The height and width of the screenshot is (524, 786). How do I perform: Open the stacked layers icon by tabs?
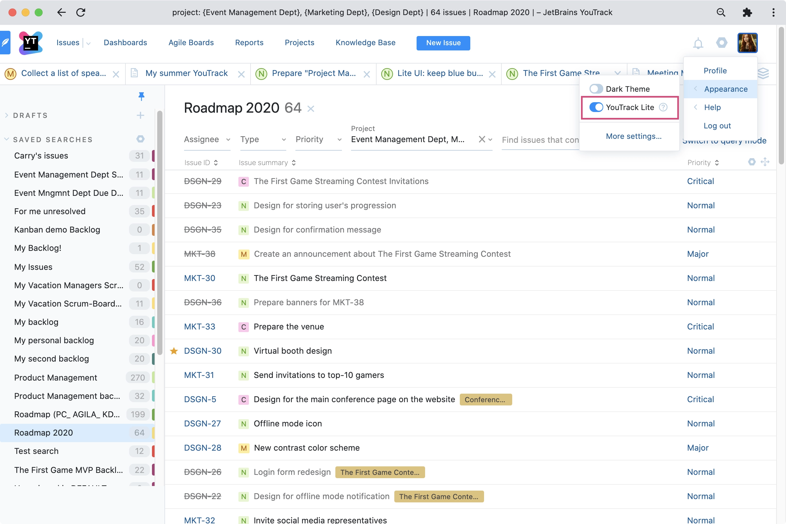(763, 73)
